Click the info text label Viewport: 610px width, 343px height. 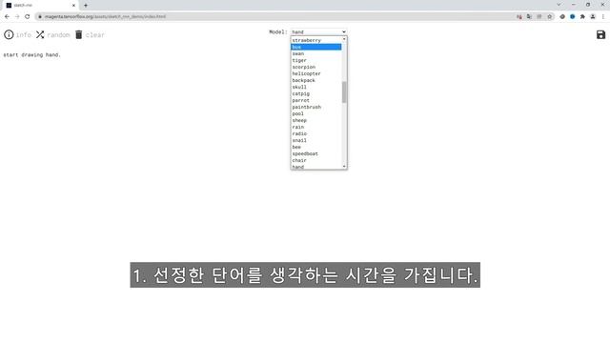(x=23, y=35)
